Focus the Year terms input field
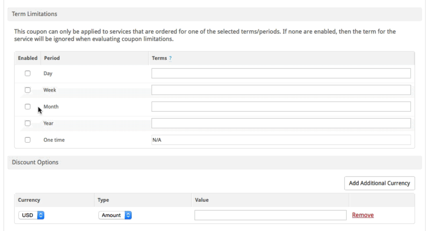 [281, 123]
